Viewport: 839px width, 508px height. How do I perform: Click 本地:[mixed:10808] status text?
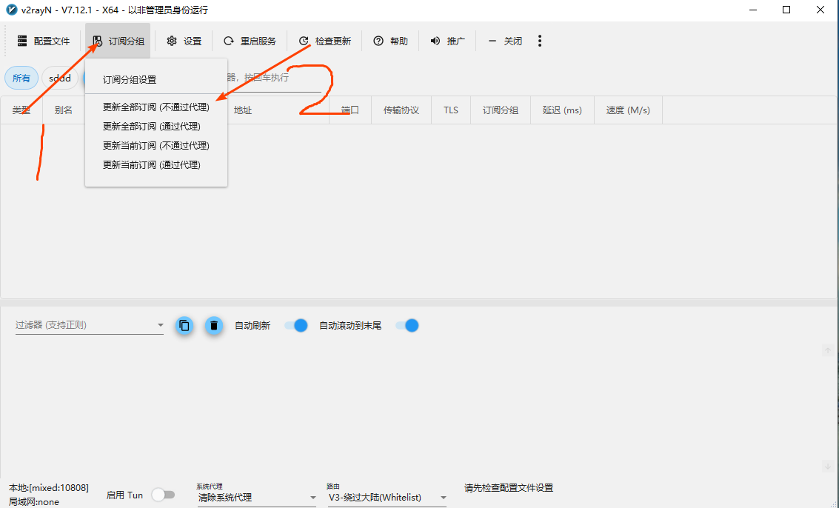click(x=49, y=488)
